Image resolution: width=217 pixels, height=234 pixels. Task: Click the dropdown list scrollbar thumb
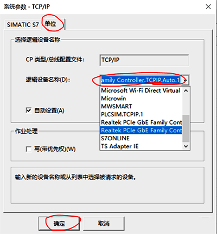point(186,128)
